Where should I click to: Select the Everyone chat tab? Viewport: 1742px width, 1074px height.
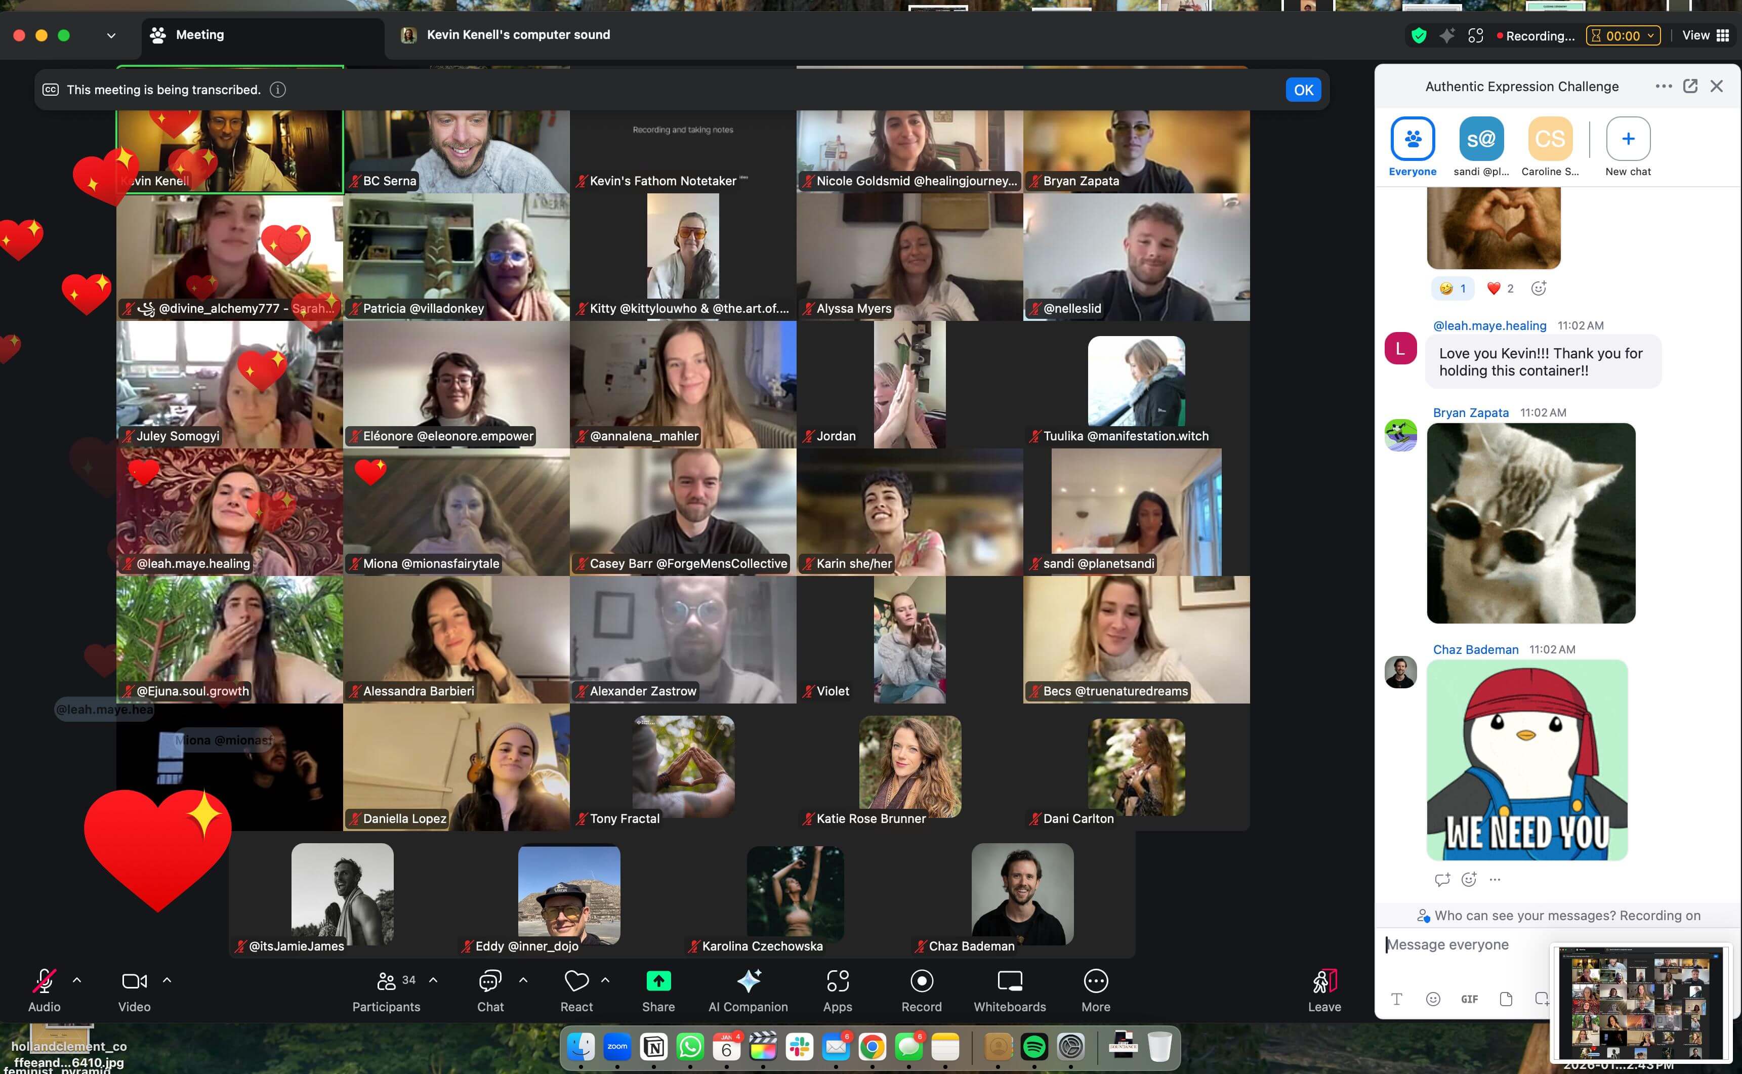click(x=1413, y=139)
